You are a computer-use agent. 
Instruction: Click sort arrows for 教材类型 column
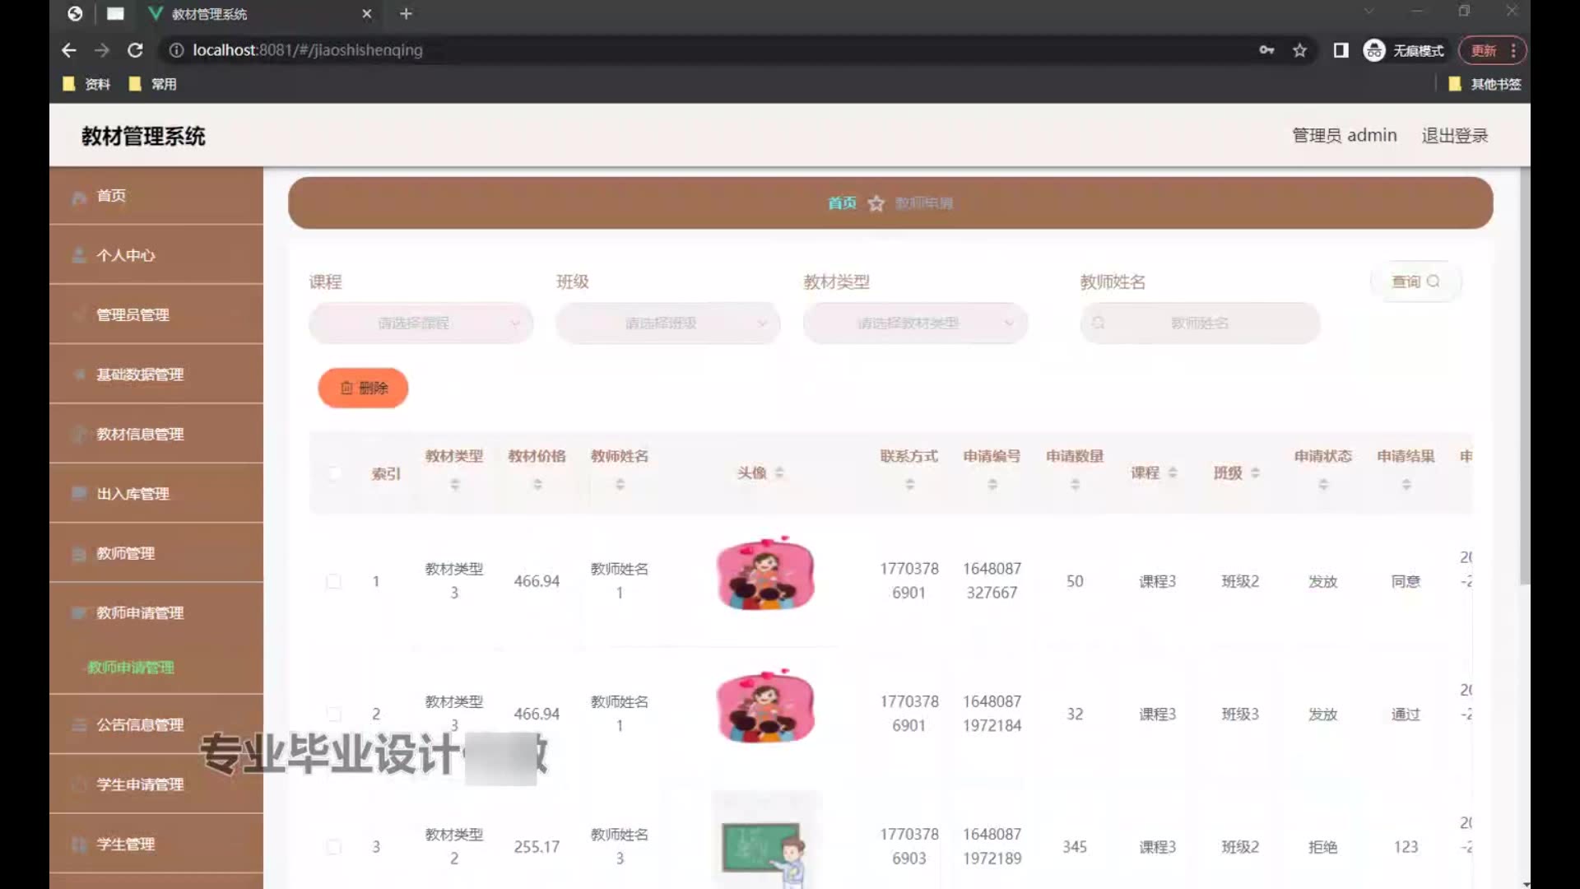454,485
